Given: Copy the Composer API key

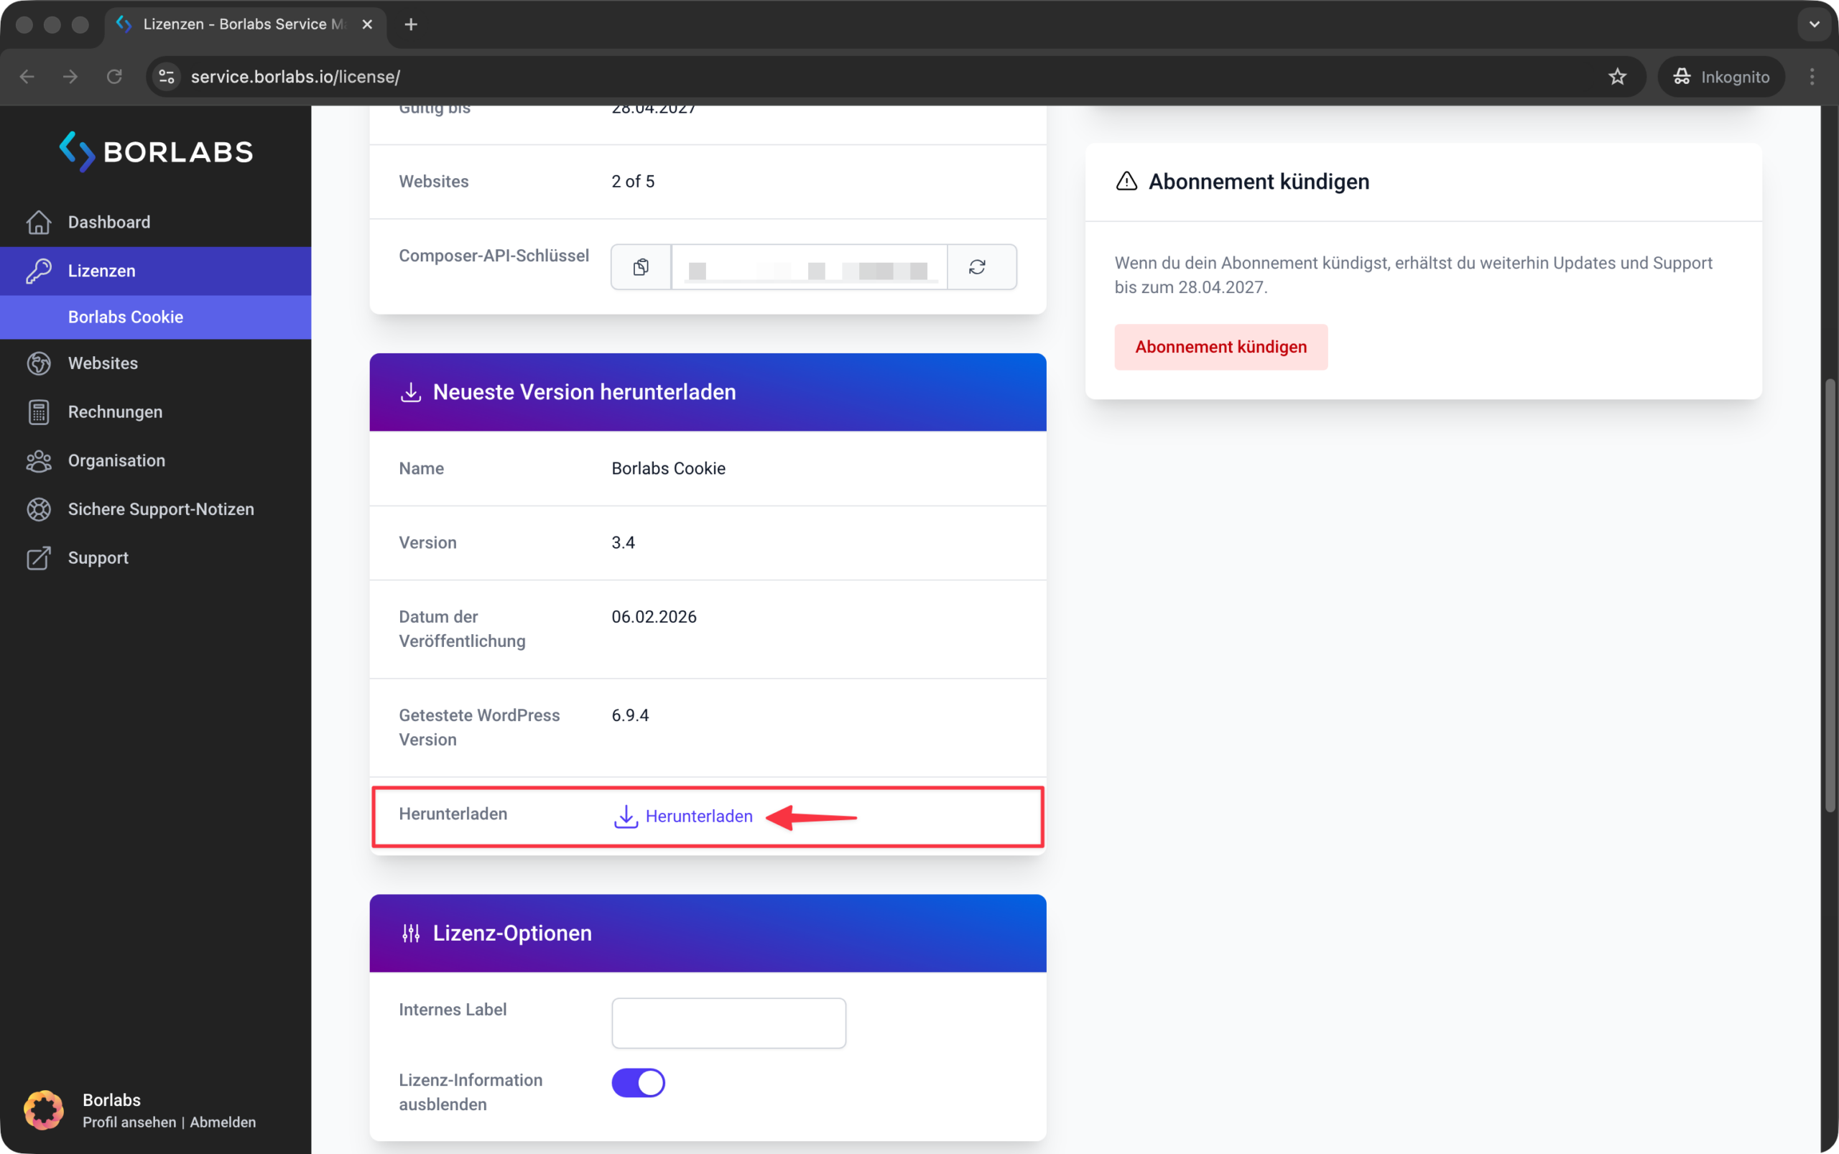Looking at the screenshot, I should tap(641, 267).
